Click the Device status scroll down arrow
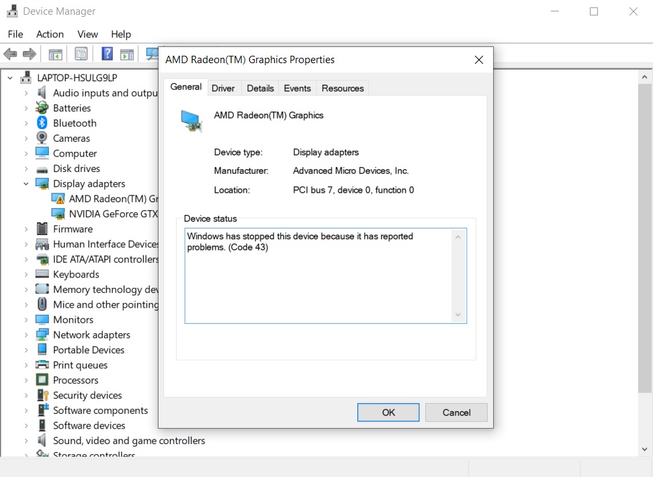Image resolution: width=653 pixels, height=477 pixels. [458, 314]
